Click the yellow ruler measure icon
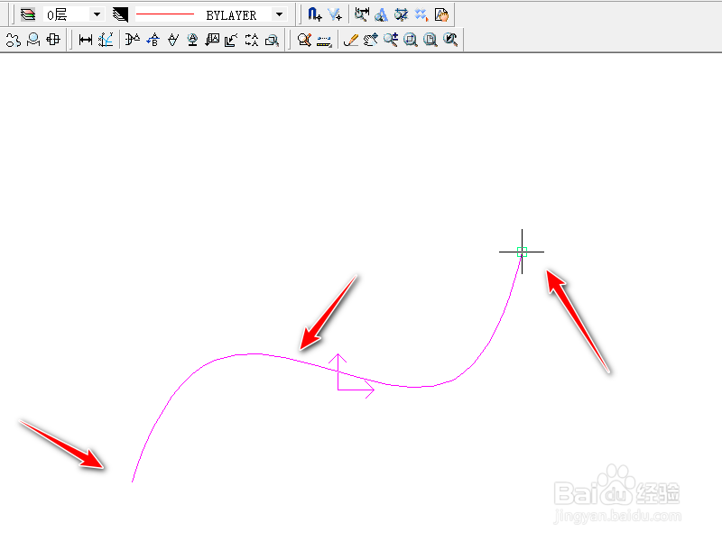This screenshot has height=541, width=722. (x=324, y=41)
